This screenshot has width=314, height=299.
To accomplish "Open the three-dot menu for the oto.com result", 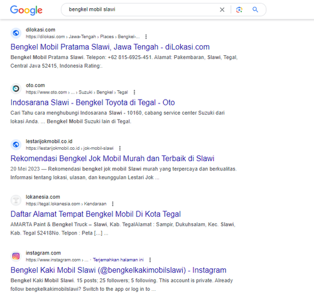I will (x=134, y=92).
